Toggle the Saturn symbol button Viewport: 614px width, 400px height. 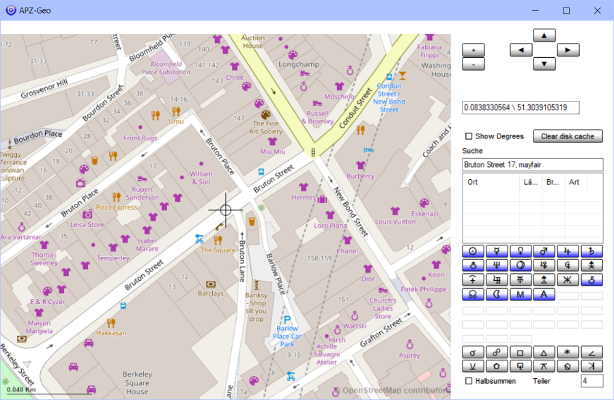pos(591,251)
